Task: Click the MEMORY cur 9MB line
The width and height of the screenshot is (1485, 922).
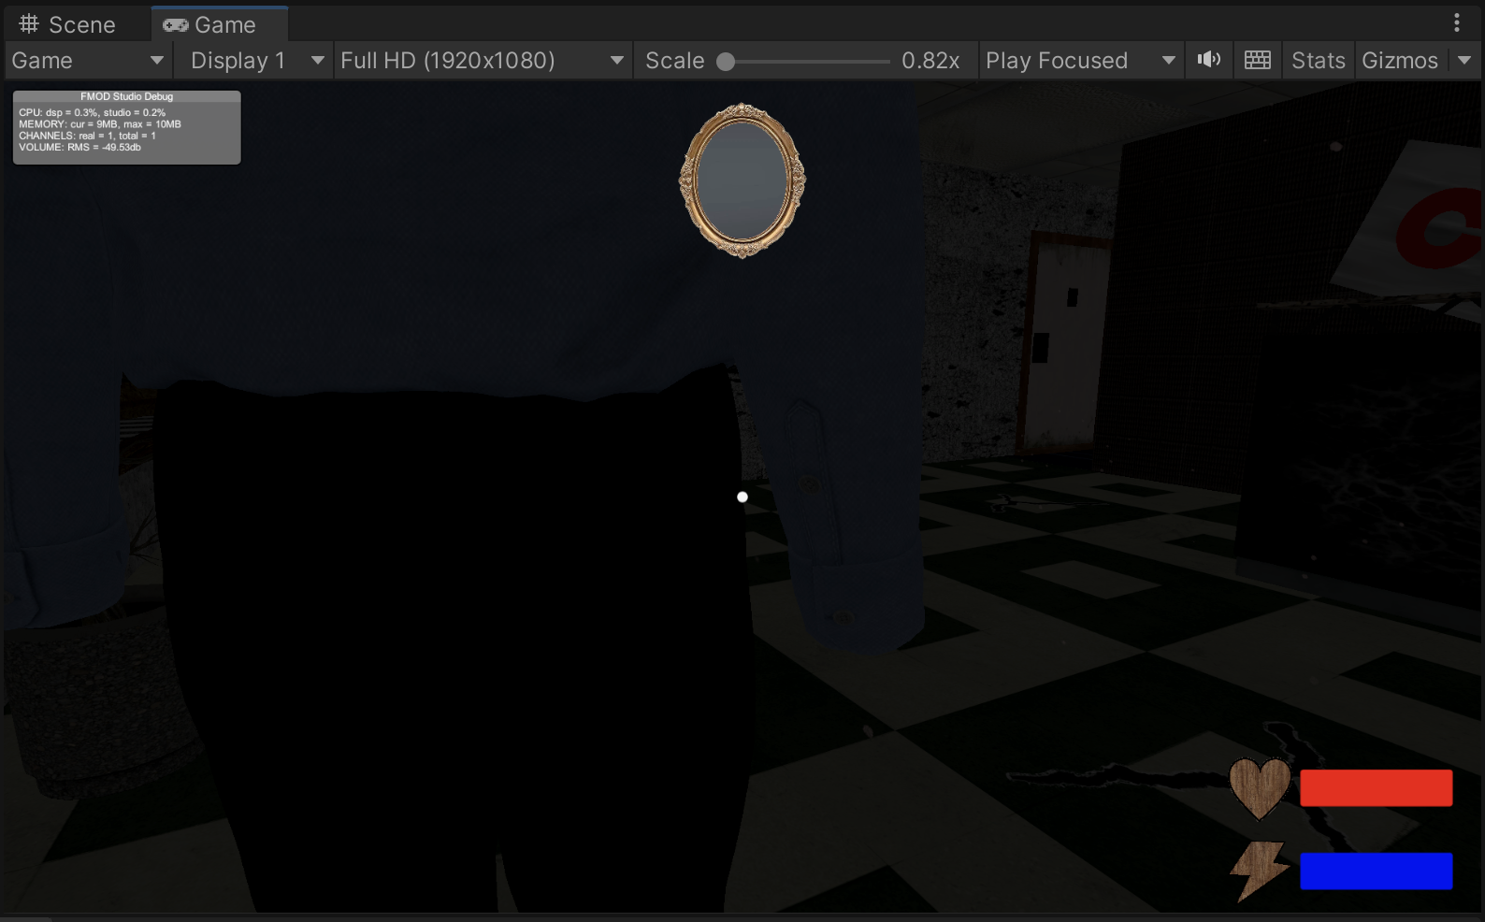Action: pos(100,124)
